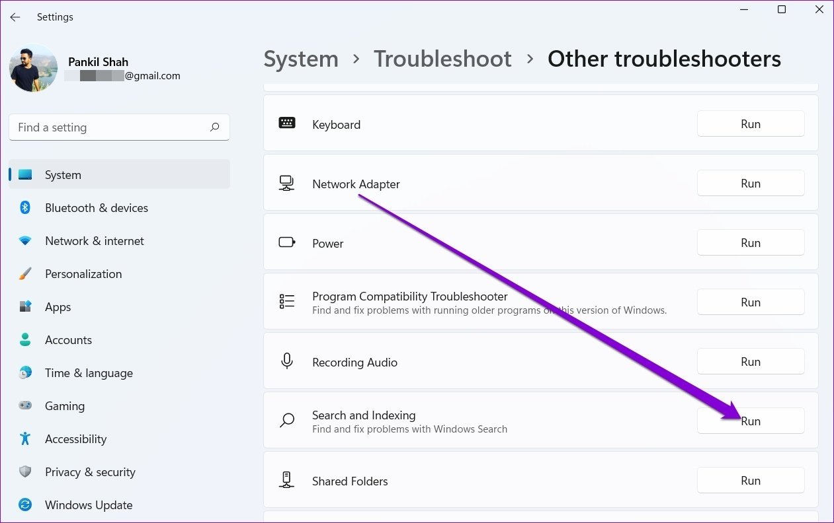
Task: Select the Privacy & security shield icon
Action: (x=25, y=472)
